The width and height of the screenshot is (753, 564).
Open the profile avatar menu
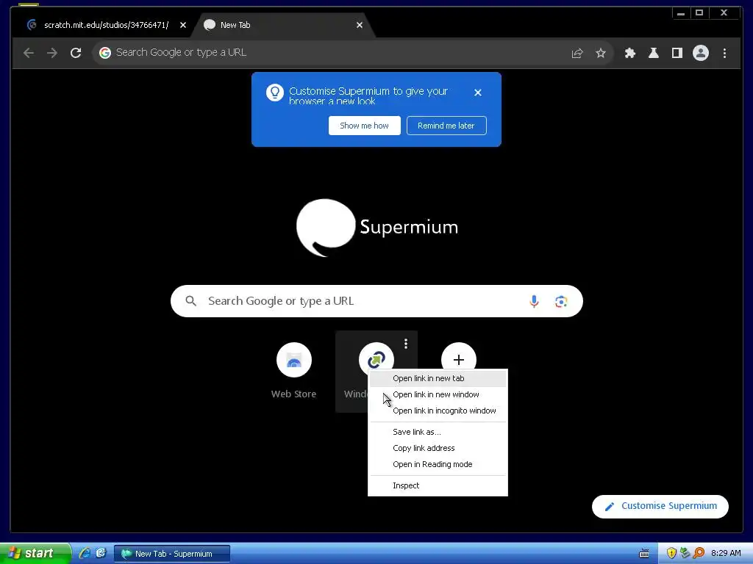pyautogui.click(x=701, y=53)
